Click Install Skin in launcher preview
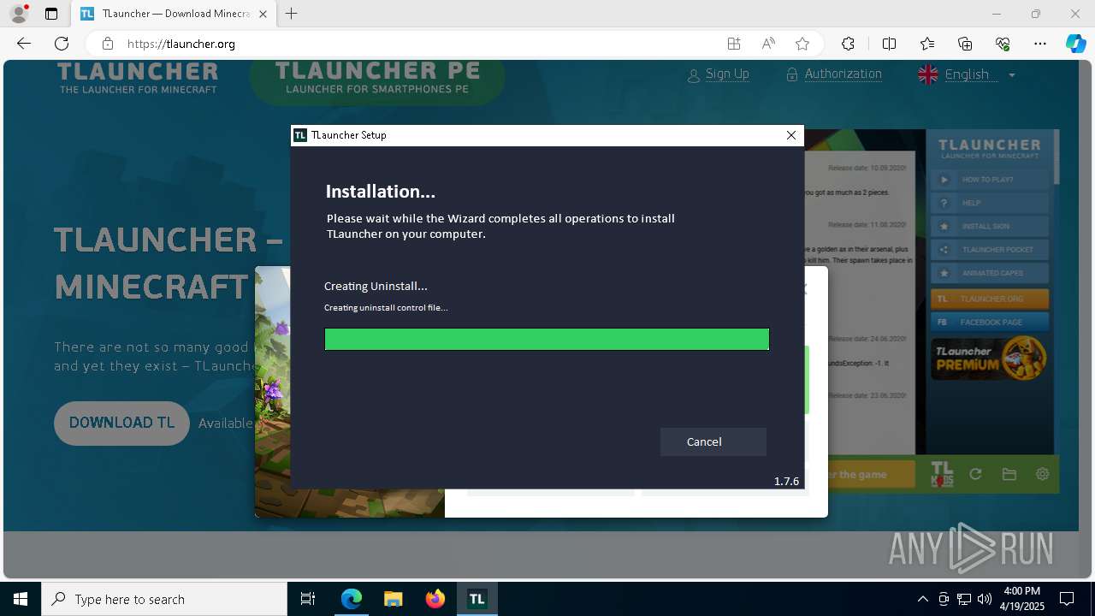Image resolution: width=1095 pixels, height=616 pixels. coord(990,227)
